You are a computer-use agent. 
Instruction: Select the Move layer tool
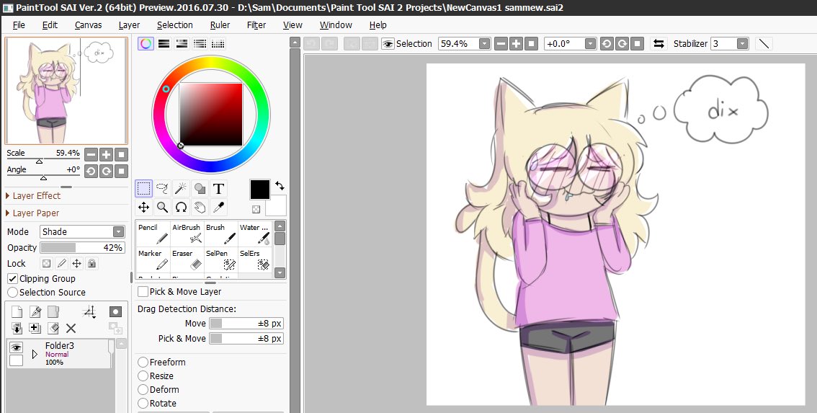(x=144, y=207)
